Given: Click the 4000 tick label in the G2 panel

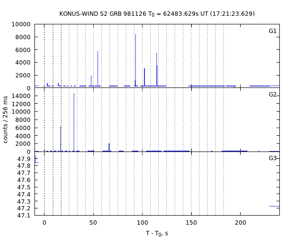Looking at the screenshot, I should tap(23, 136).
